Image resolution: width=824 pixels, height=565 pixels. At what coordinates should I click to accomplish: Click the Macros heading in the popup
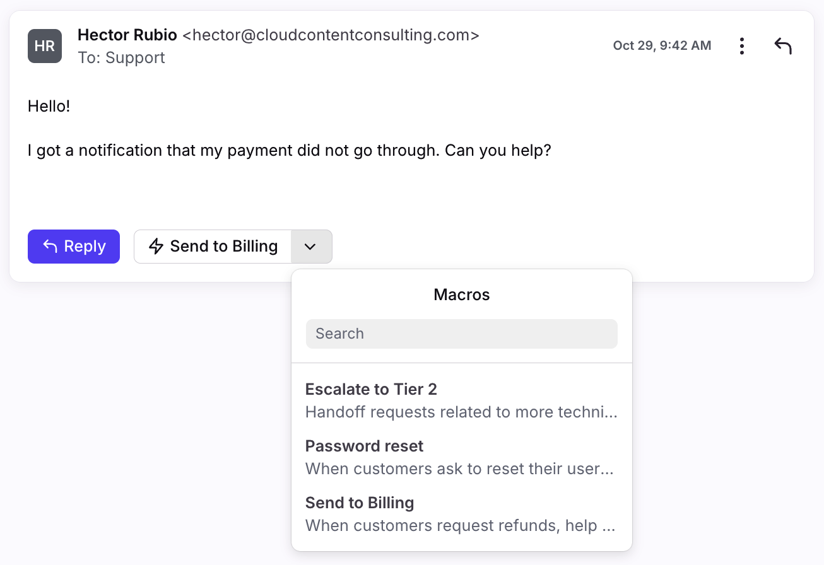(461, 294)
